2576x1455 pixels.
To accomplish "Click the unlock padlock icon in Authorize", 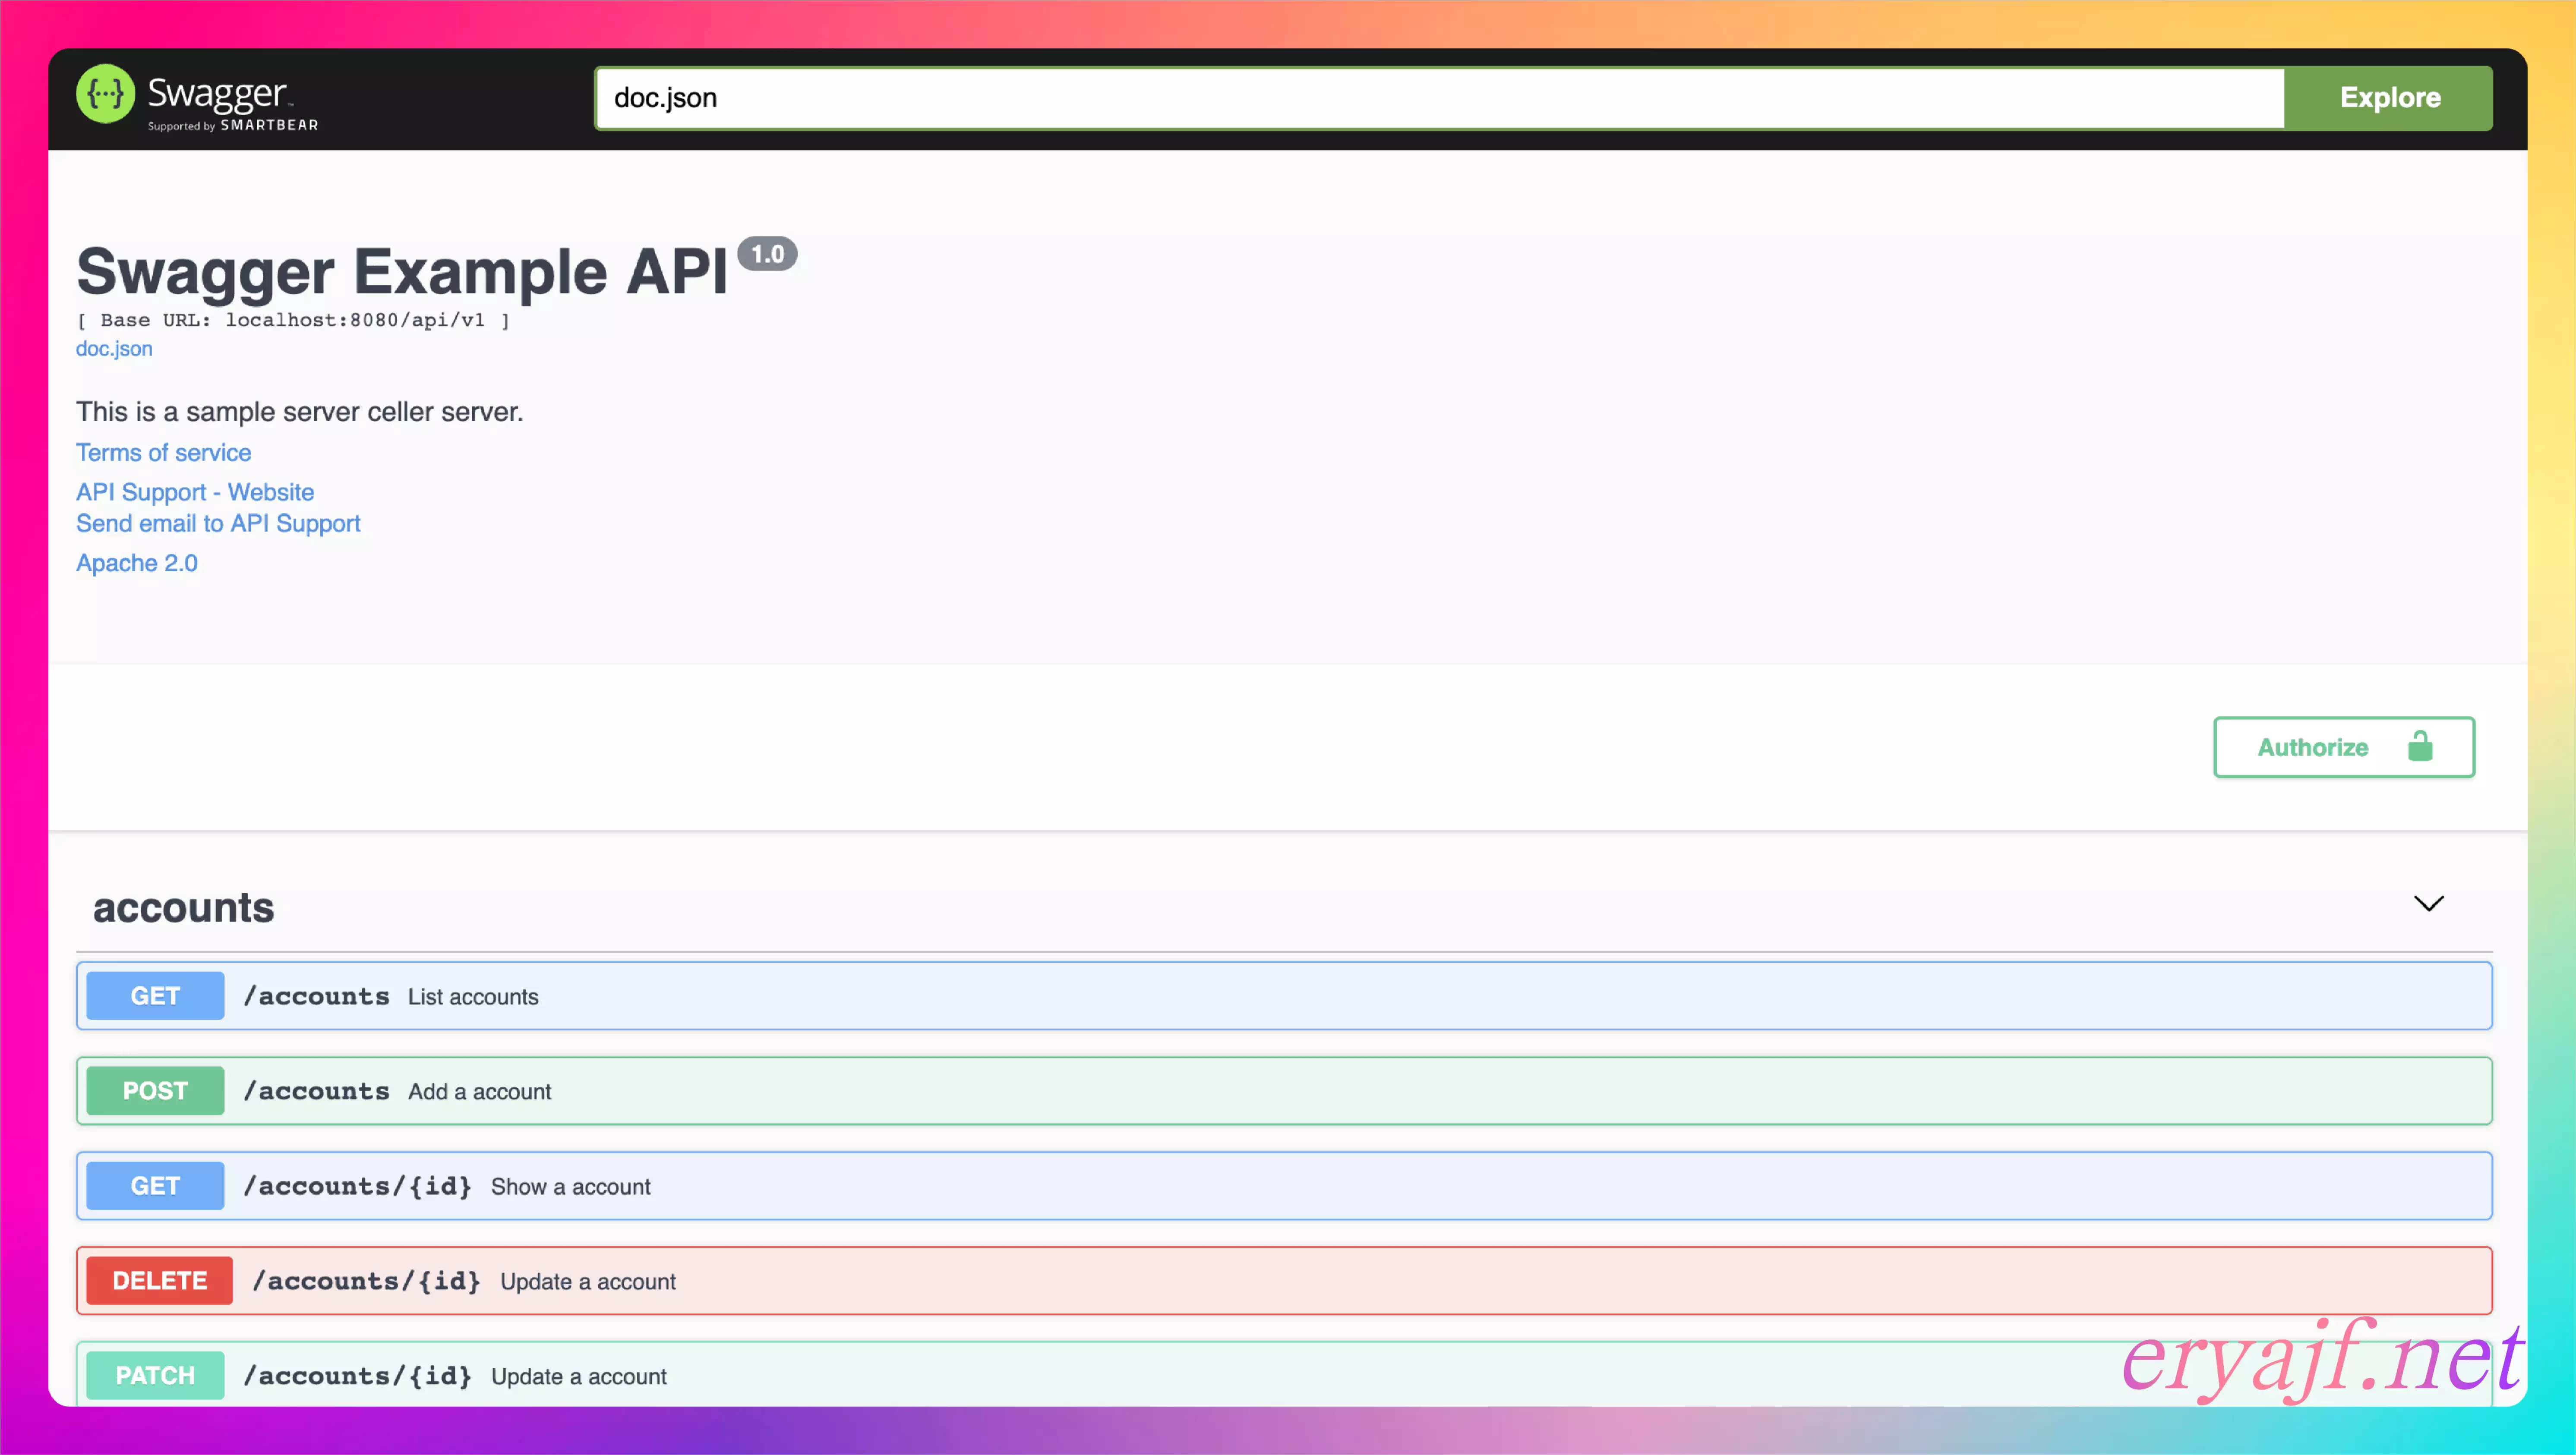I will [x=2420, y=746].
